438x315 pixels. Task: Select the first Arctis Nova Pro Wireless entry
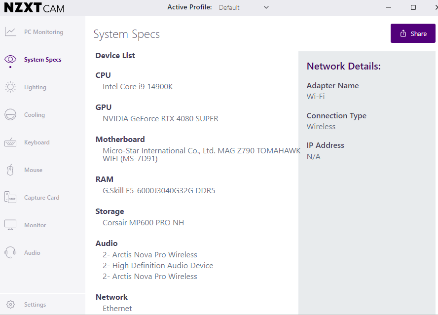150,255
